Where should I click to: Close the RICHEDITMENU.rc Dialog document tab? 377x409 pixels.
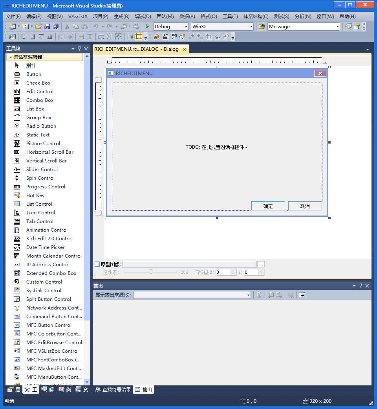[185, 50]
